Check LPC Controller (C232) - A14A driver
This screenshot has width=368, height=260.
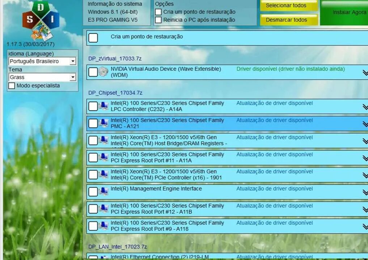[x=93, y=106]
